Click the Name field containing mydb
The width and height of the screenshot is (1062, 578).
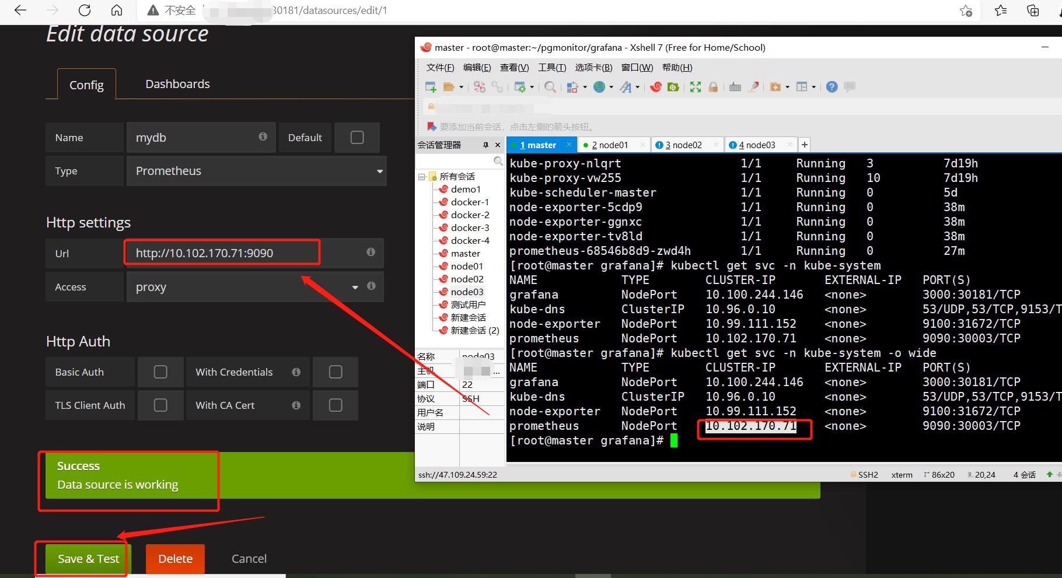[x=201, y=138]
